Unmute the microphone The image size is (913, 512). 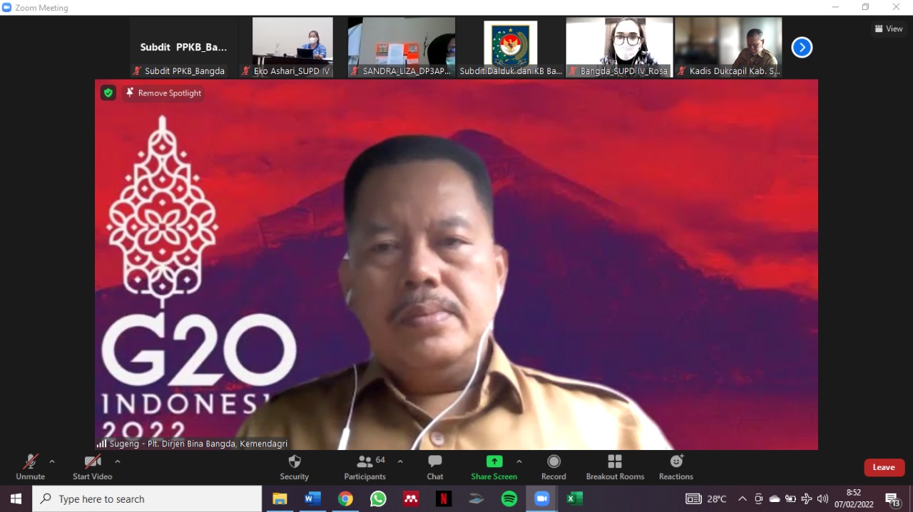pyautogui.click(x=31, y=467)
